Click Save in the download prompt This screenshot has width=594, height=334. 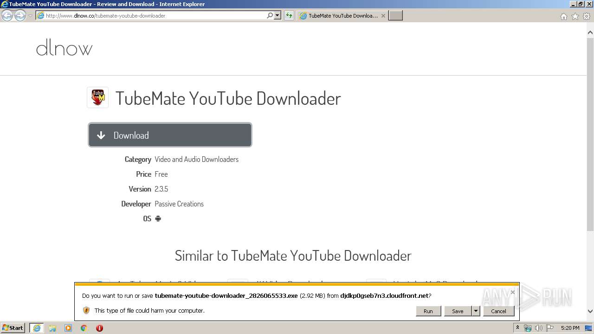[x=458, y=311]
